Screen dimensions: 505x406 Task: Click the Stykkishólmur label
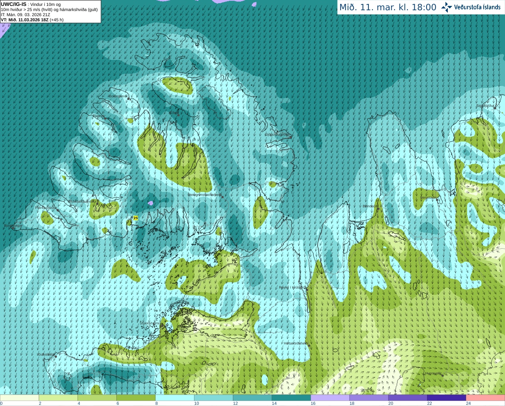click(x=150, y=323)
